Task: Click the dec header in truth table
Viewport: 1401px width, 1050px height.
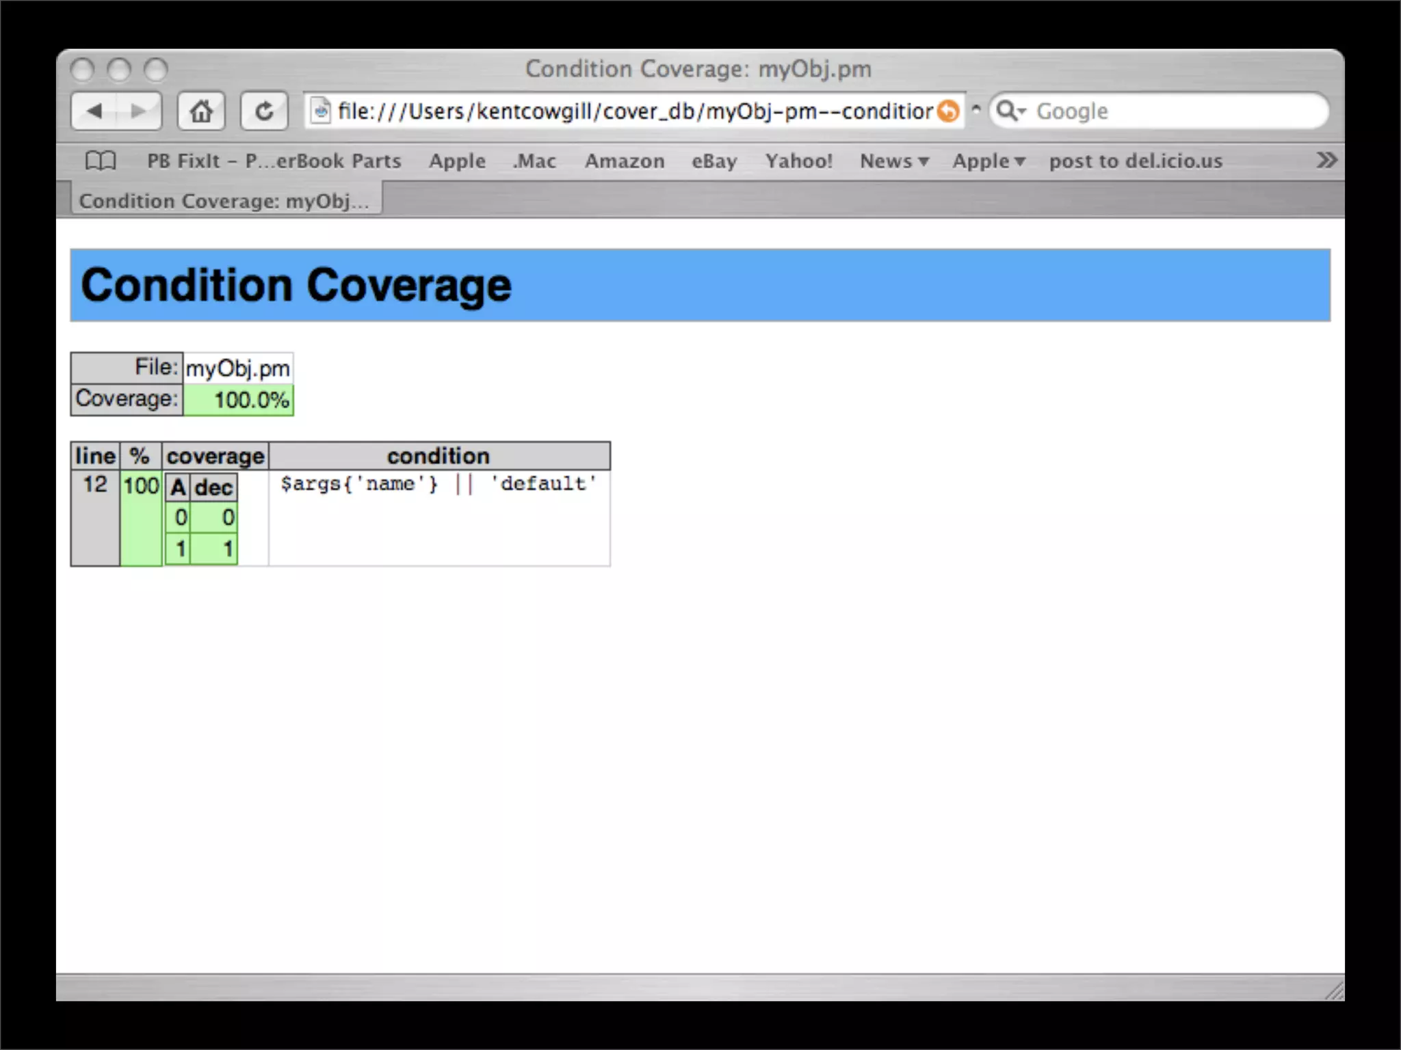Action: (213, 487)
